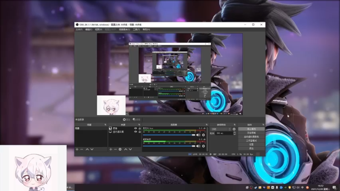Pop out the Scenes dock panel
340x191 pixels.
point(105,125)
